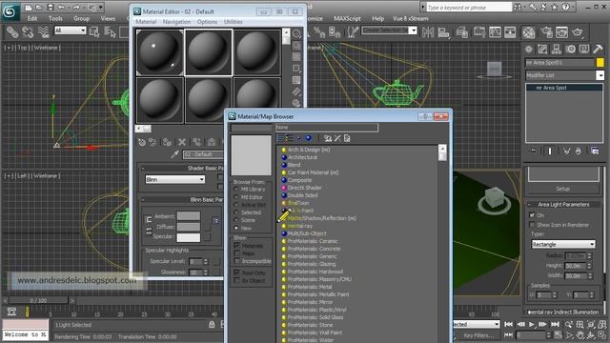Open the Rendered Frame Window icon
This screenshot has width=610, height=343.
pos(561,32)
